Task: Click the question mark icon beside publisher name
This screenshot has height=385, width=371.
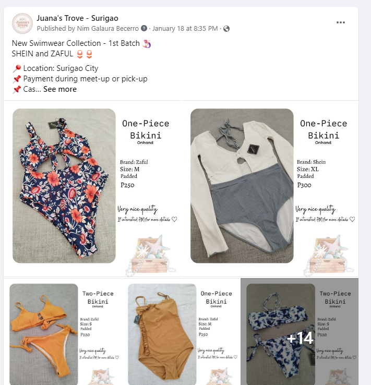Action: pos(144,29)
